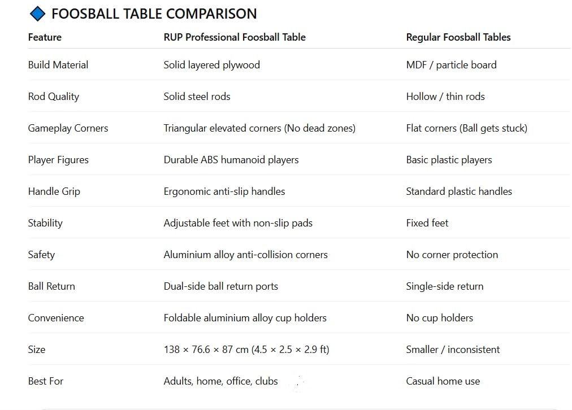Viewport: 572px width, 410px height.
Task: Click the Regular Foosball Tables column header
Action: 458,37
